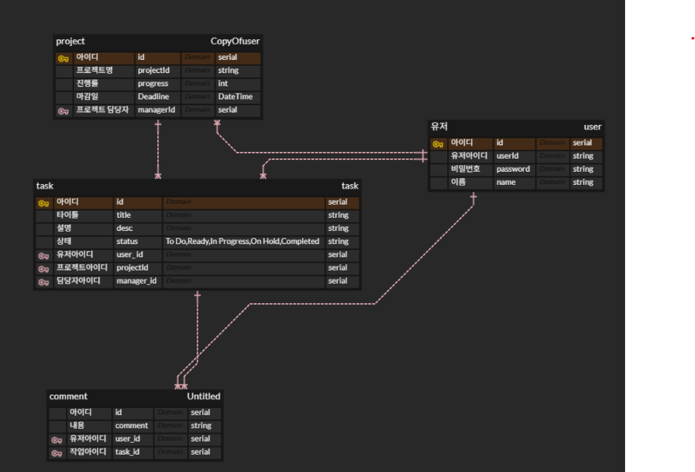This screenshot has height=472, width=695.
Task: Select the progress column name field
Action: [x=157, y=83]
